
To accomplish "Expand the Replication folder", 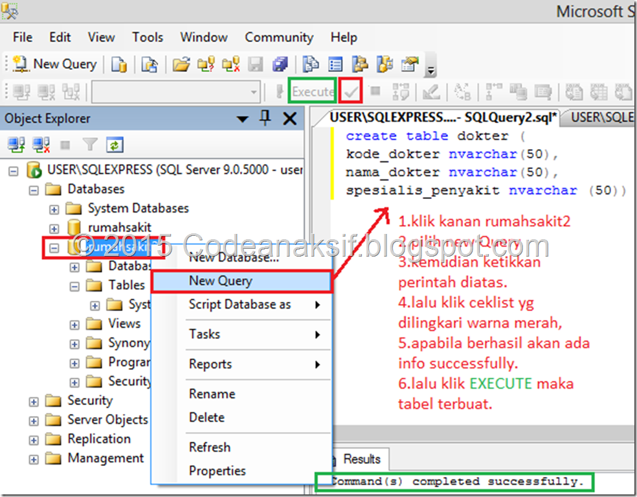I will [34, 440].
